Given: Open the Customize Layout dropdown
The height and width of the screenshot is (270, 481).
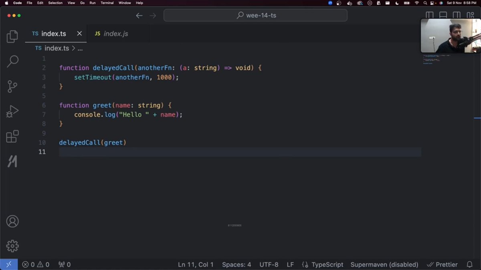Looking at the screenshot, I should (x=470, y=14).
